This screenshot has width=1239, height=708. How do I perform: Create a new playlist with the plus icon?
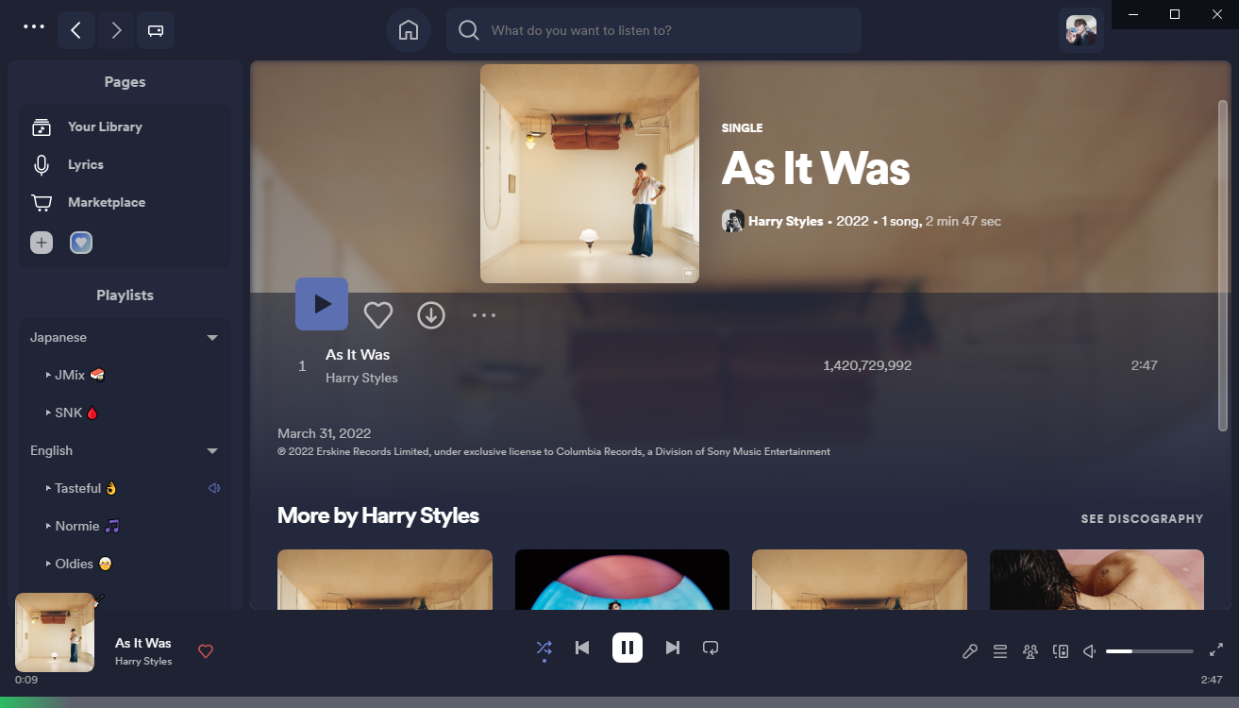[x=41, y=243]
